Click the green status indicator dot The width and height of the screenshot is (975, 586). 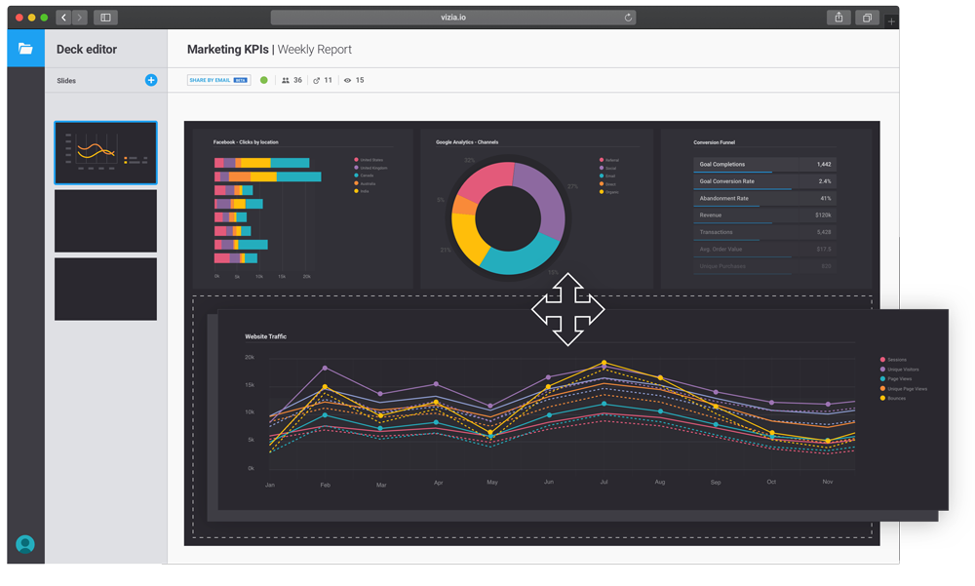click(264, 80)
